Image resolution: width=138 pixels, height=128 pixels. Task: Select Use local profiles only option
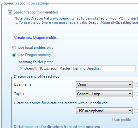point(14,47)
